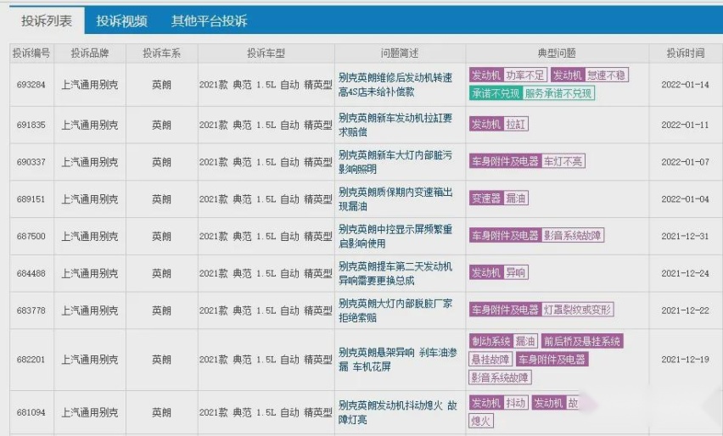Open complaint 别克英朗中控显示屏频繁重启影响使用

395,236
